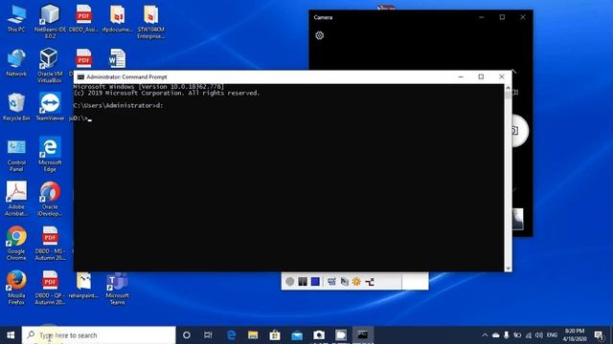Open Network desktop icon
Screen dimensions: 613x344
[16, 62]
